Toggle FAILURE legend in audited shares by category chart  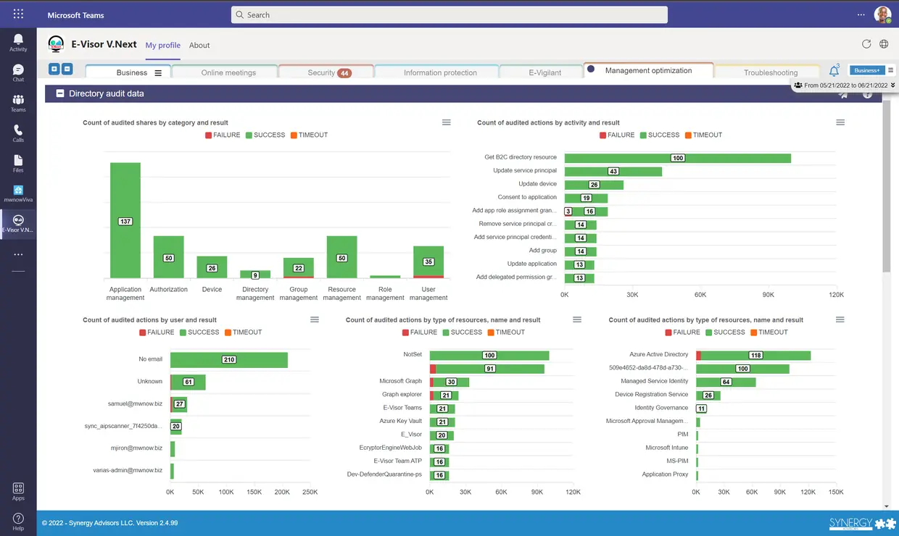223,135
